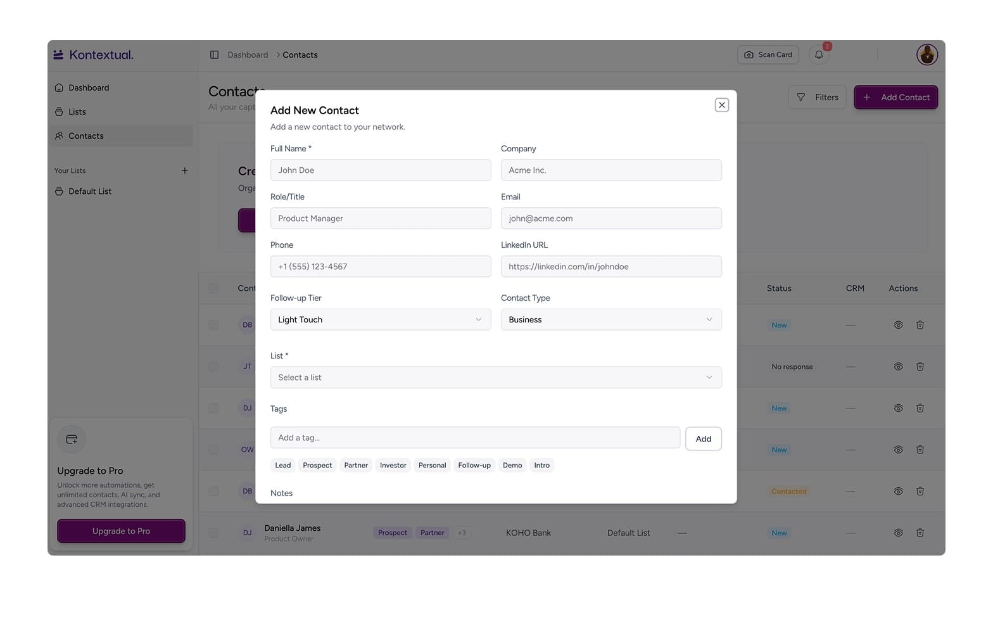Click the Contacts breadcrumb

click(x=300, y=55)
